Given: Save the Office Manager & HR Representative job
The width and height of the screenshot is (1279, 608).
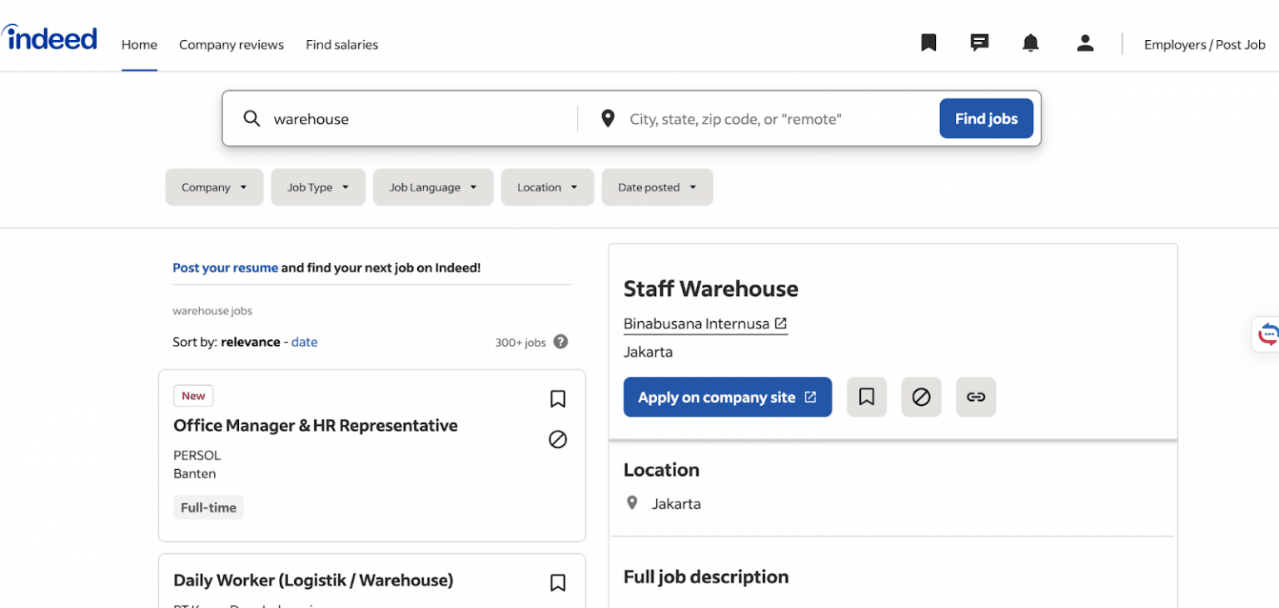Looking at the screenshot, I should (557, 399).
